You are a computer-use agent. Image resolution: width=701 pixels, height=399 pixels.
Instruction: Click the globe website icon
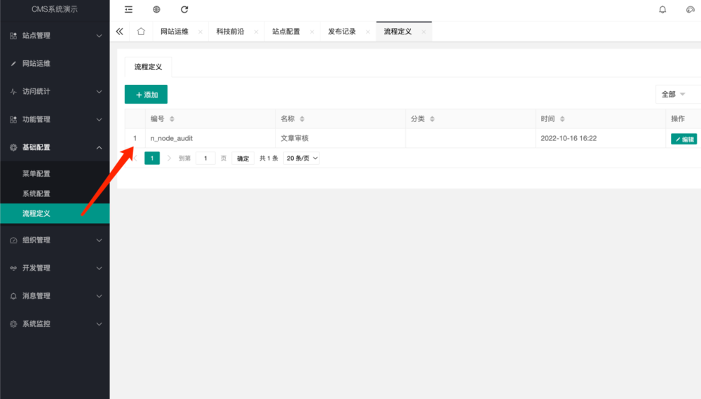click(x=156, y=10)
